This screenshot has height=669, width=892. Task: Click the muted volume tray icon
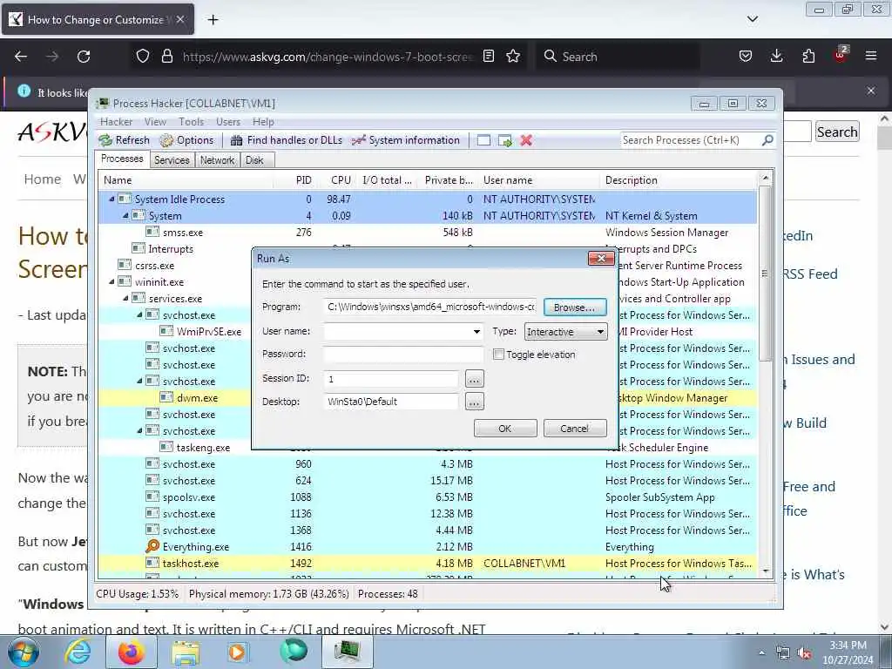[804, 653]
